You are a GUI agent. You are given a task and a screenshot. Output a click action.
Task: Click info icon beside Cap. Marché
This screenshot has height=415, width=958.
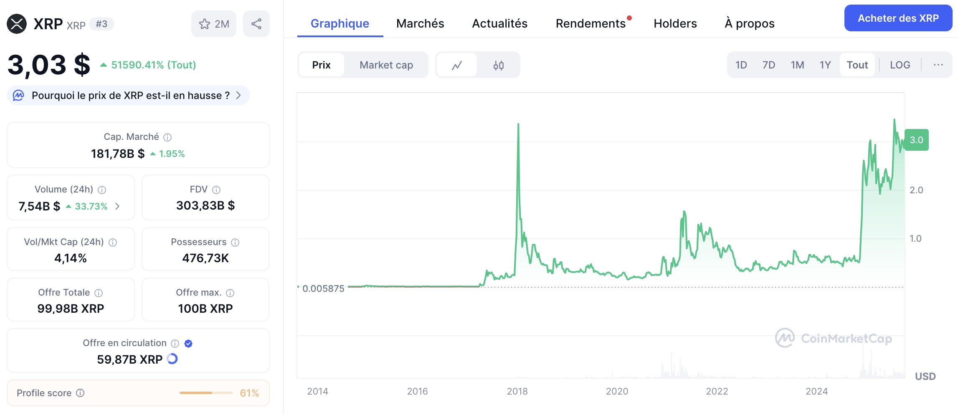tap(167, 137)
